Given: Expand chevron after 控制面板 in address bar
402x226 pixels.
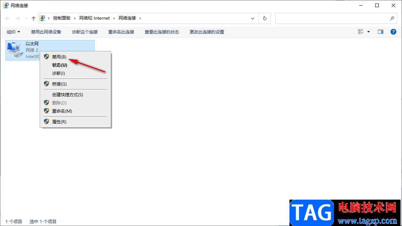Looking at the screenshot, I should (75, 19).
